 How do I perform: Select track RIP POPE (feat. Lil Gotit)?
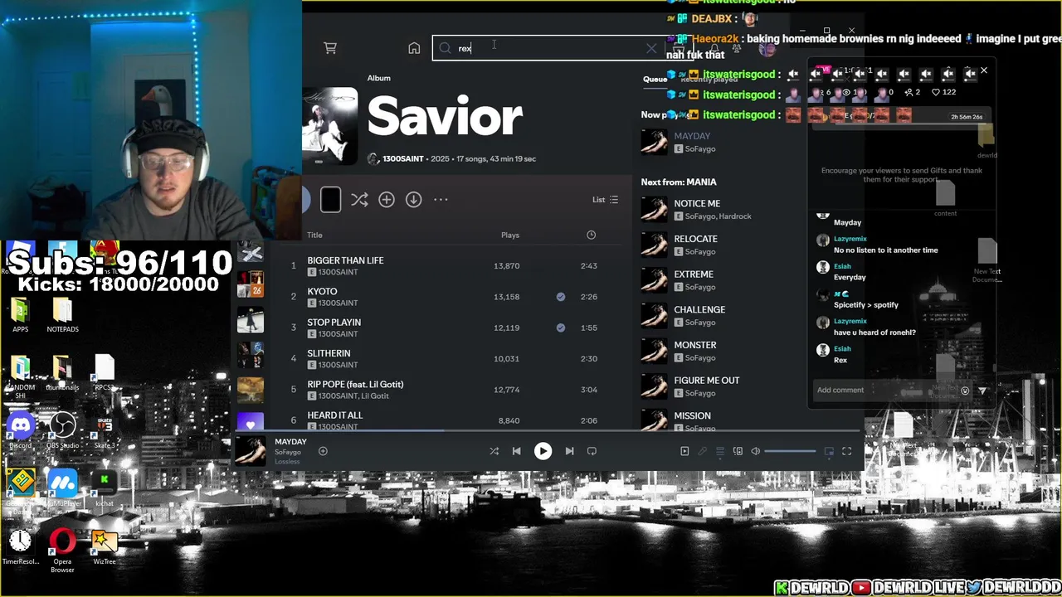pyautogui.click(x=355, y=384)
